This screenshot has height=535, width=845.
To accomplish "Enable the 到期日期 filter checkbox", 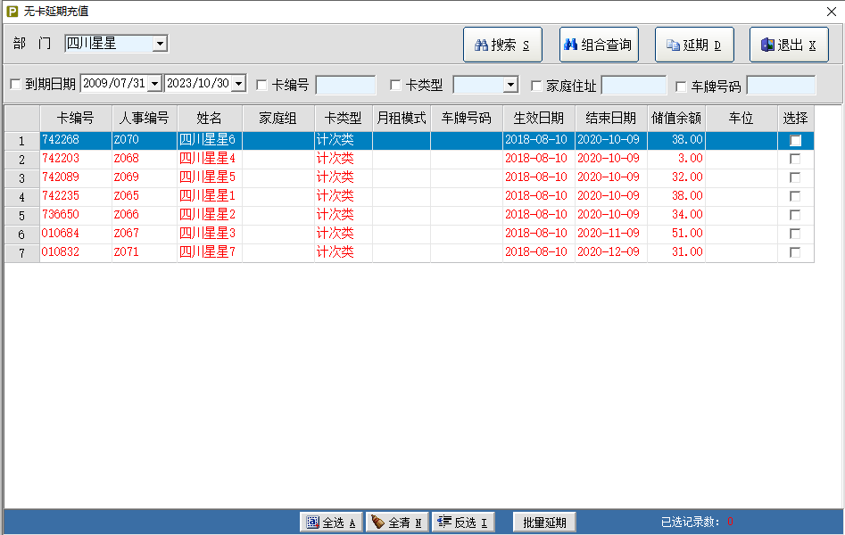I will pyautogui.click(x=15, y=85).
